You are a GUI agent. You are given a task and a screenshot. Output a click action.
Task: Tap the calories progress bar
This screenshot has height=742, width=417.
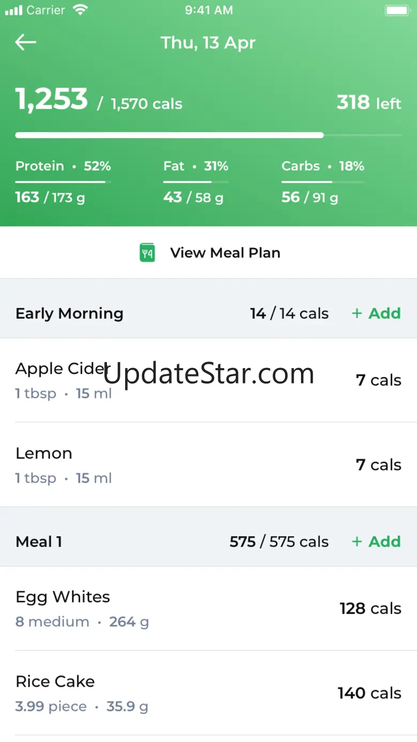point(208,135)
